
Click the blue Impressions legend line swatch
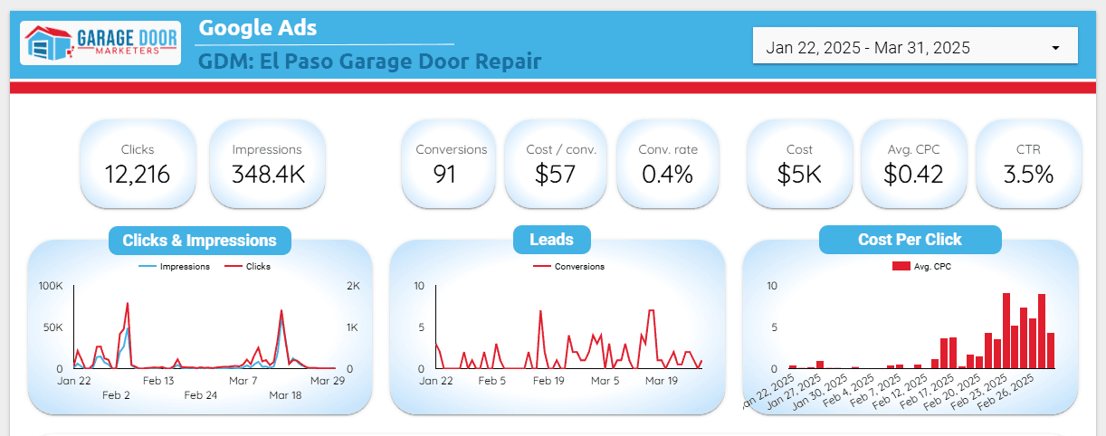point(148,267)
